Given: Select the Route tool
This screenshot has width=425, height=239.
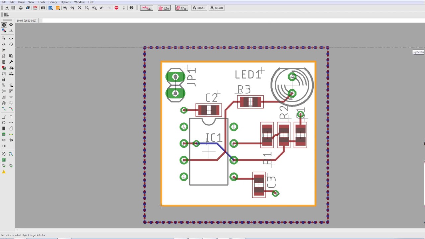Looking at the screenshot, I should [x=4, y=109].
